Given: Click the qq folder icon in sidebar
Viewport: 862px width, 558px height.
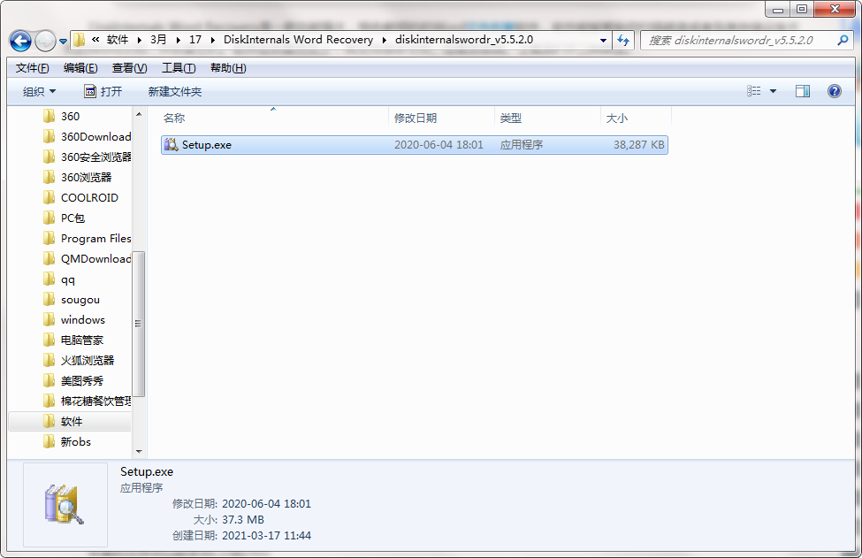Looking at the screenshot, I should (x=49, y=279).
